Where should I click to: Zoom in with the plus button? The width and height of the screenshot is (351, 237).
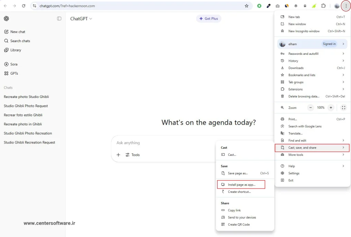331,108
